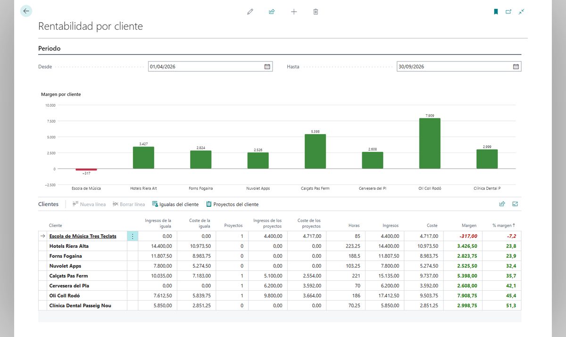Click the % margen value 51,3

pos(511,305)
